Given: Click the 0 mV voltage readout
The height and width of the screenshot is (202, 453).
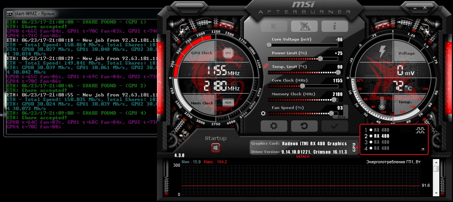Looking at the screenshot, I should pyautogui.click(x=405, y=70).
